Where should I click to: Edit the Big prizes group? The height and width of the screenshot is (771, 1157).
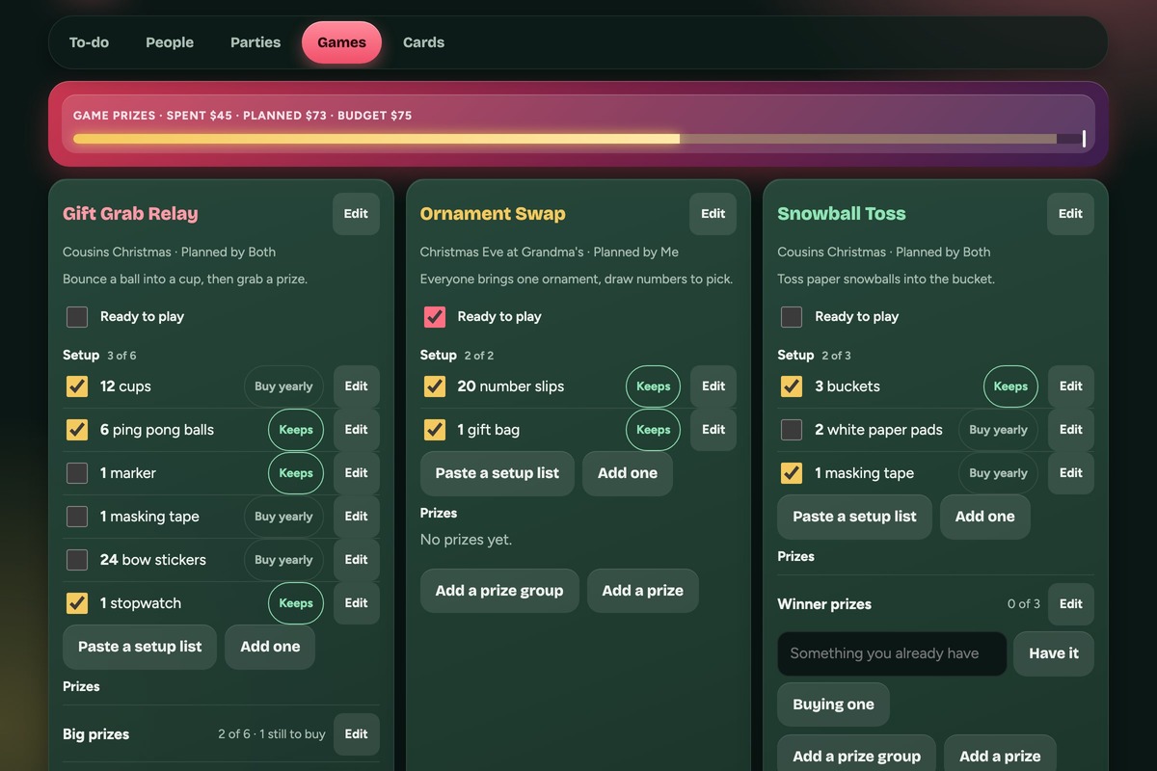pos(356,734)
